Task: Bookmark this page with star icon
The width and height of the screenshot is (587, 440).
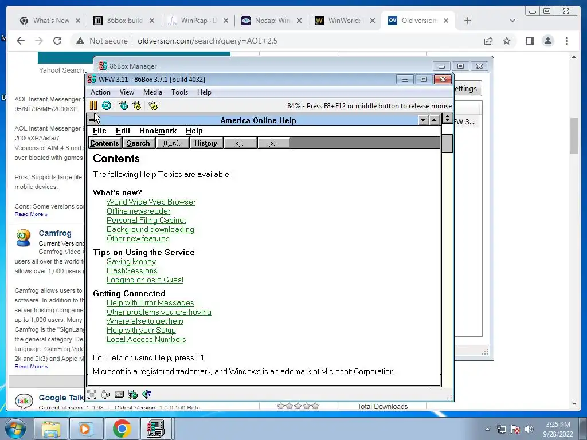Action: coord(507,41)
